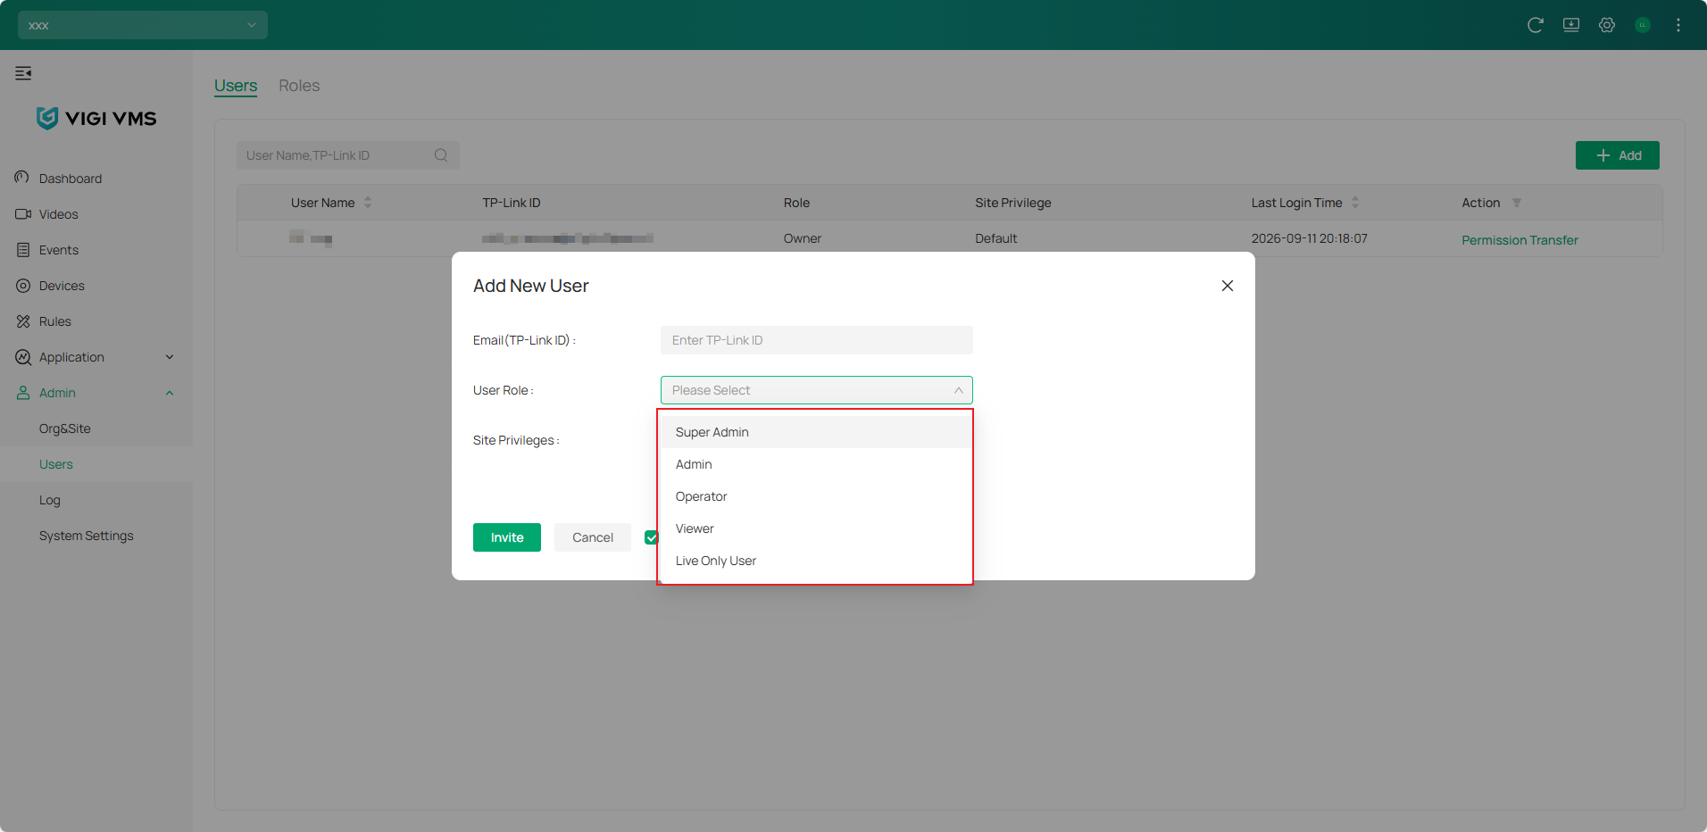Click the User Name search field
The height and width of the screenshot is (832, 1707).
pyautogui.click(x=348, y=155)
